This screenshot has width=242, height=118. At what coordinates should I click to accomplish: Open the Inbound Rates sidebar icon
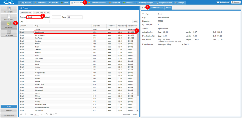point(9,17)
